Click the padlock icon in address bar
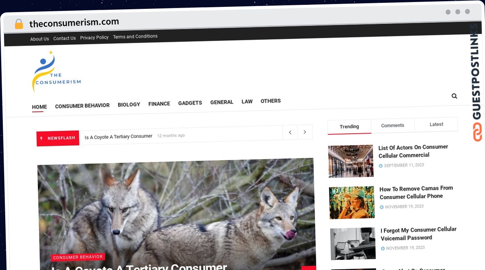 pos(19,24)
